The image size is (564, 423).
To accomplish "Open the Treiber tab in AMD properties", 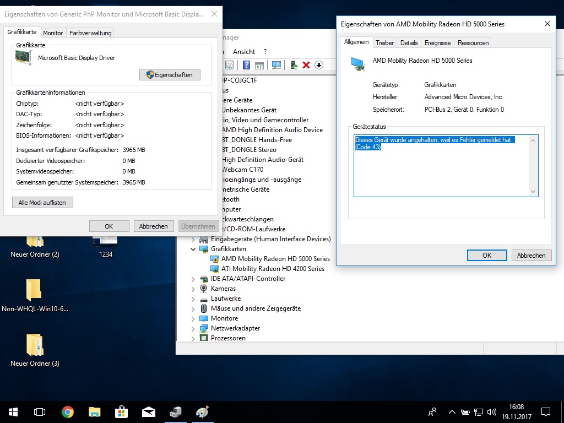I will [x=384, y=43].
